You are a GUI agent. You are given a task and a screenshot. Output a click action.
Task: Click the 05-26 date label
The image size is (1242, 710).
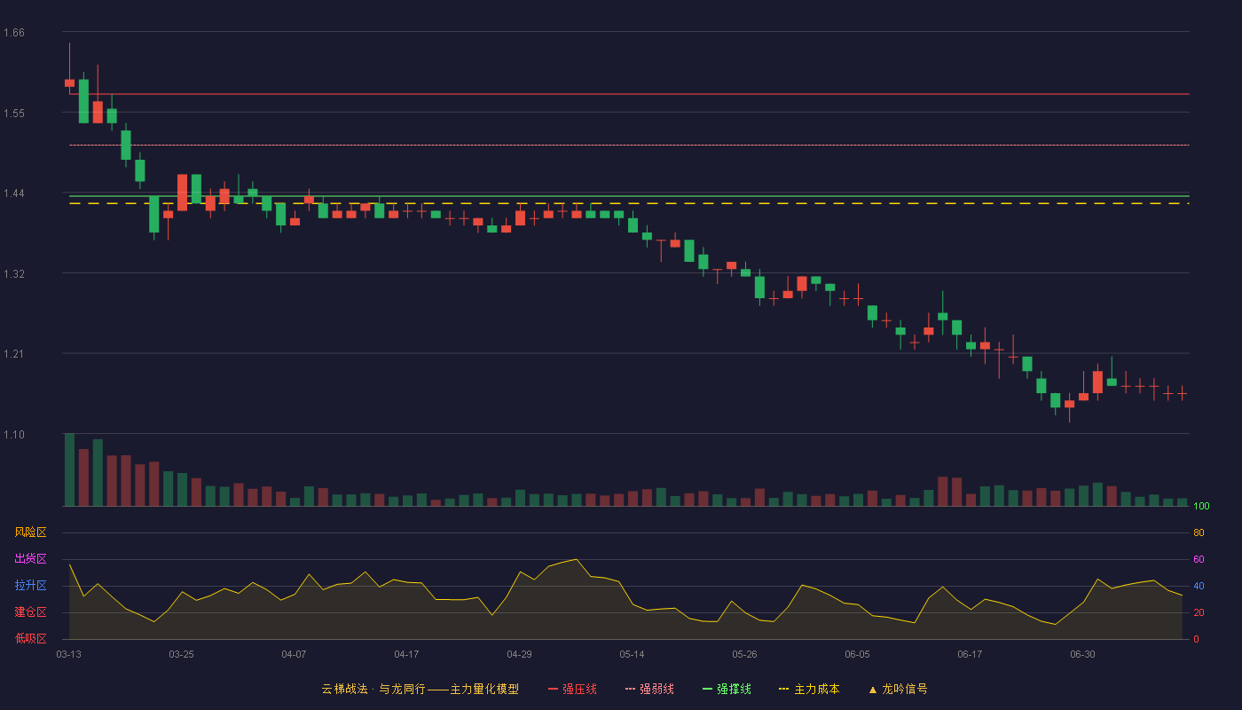tap(744, 654)
